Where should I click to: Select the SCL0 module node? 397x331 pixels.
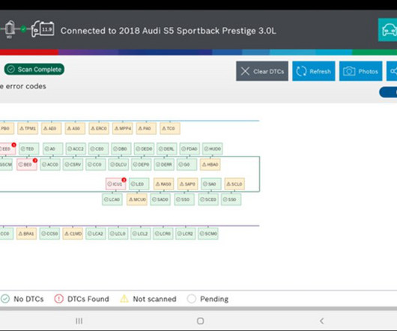tap(234, 184)
